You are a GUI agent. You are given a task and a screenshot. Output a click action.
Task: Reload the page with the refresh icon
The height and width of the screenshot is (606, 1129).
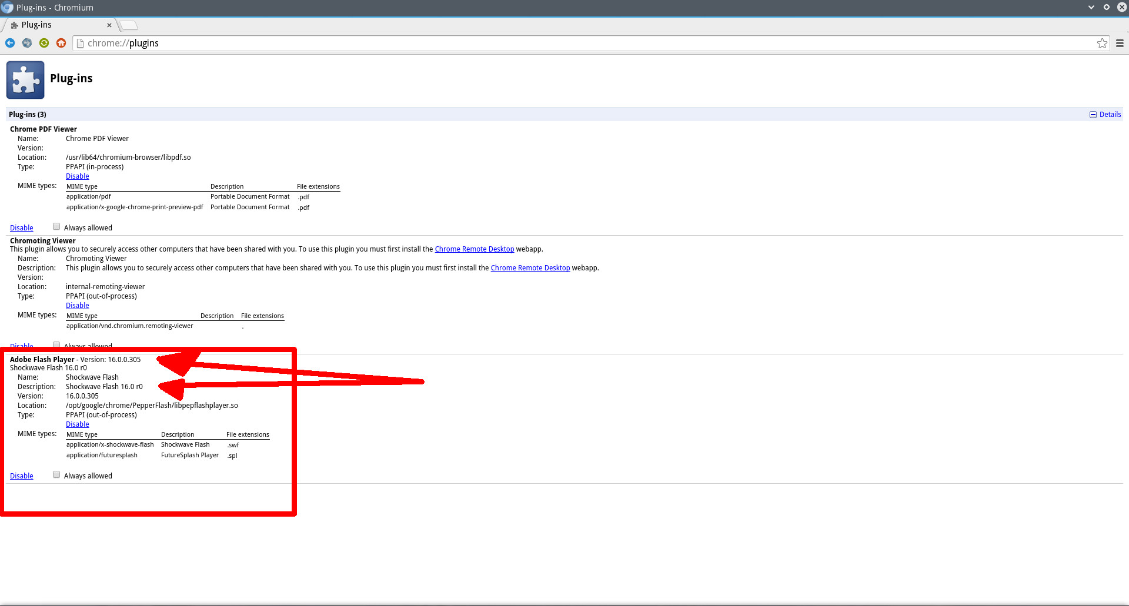click(x=44, y=43)
